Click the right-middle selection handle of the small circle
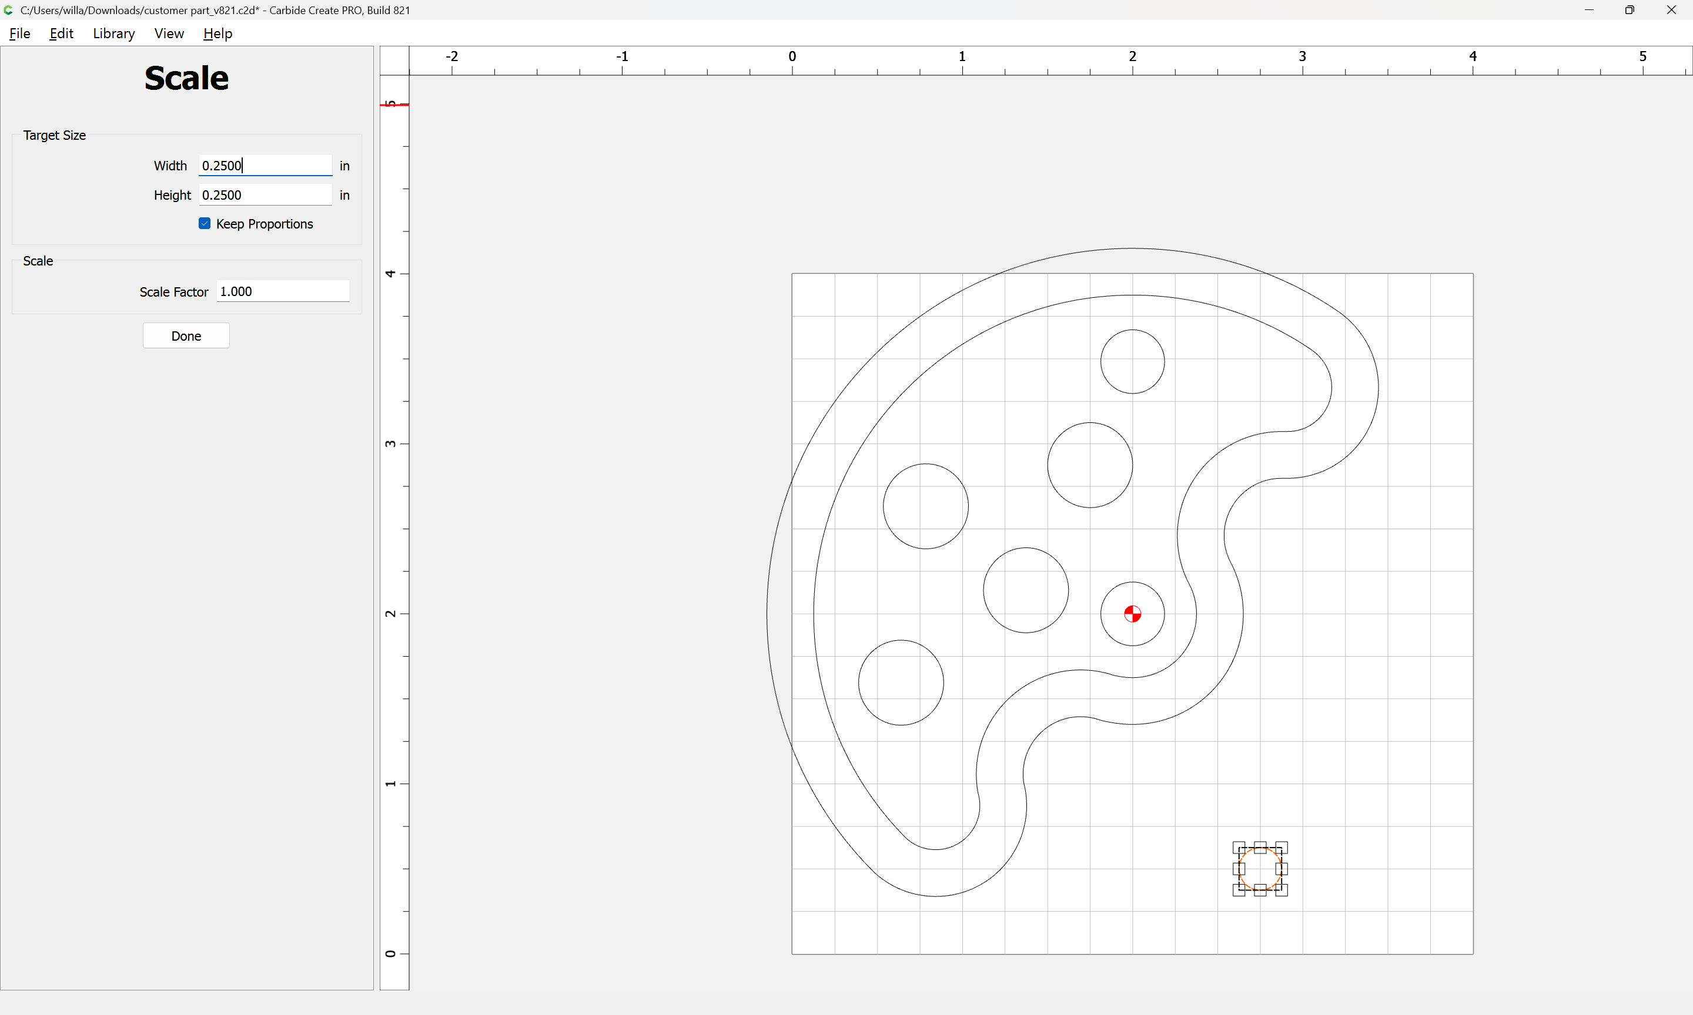The width and height of the screenshot is (1693, 1015). [1281, 869]
